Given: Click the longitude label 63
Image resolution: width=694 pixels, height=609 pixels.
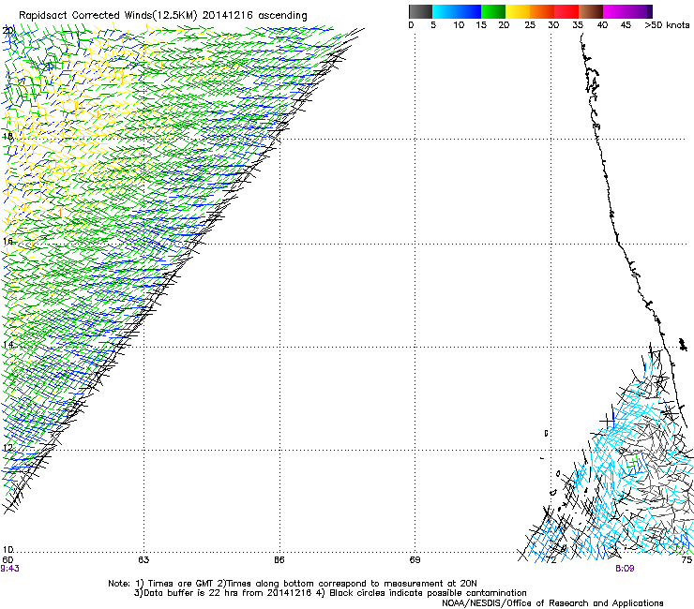Looking at the screenshot, I should [143, 560].
